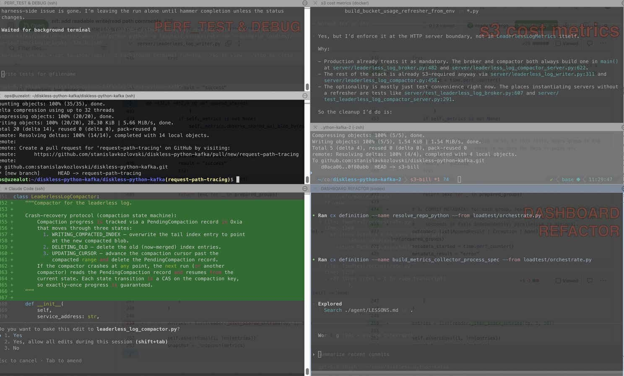Open the Claude Code pane menu icon
The width and height of the screenshot is (624, 376).
[x=305, y=188]
